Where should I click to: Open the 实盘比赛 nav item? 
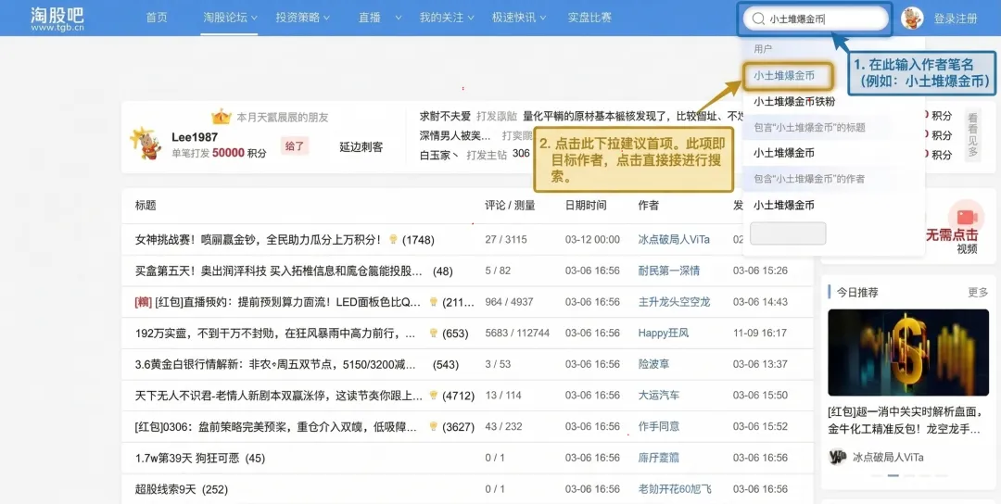point(589,18)
